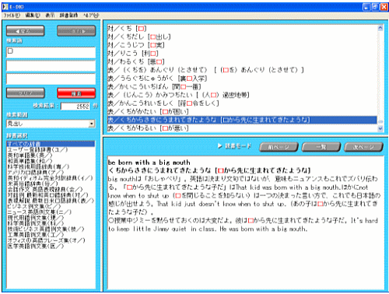
Task: Go back with the 戻る arrow button
Action: [x=26, y=31]
